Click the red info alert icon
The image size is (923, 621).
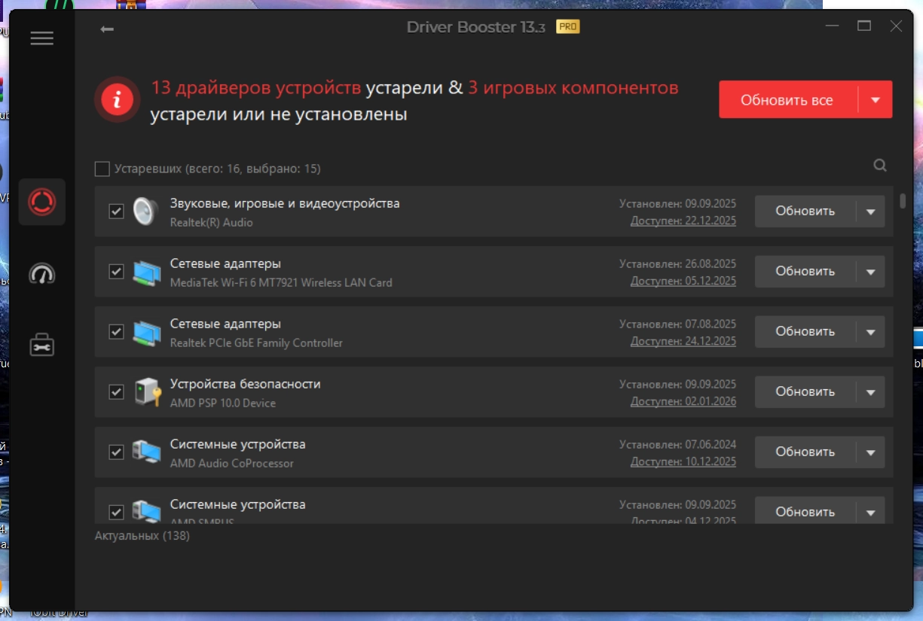coord(117,99)
